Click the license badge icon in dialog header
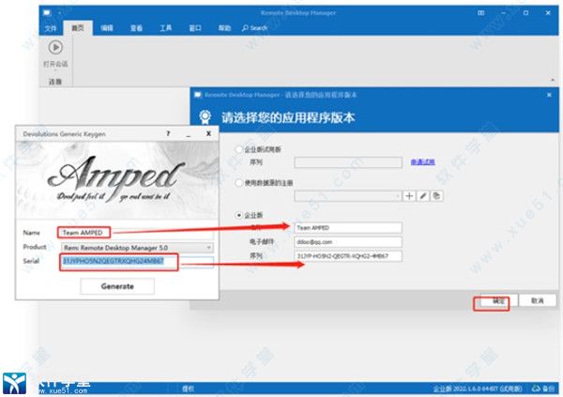This screenshot has width=563, height=397. (205, 117)
